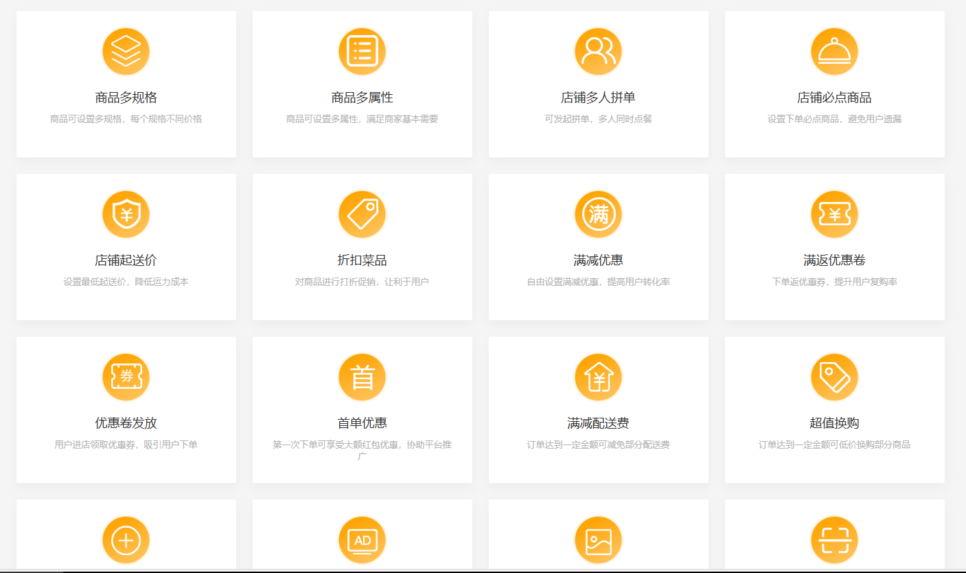
Task: Select the price tag icon for 折扣菜品
Action: tap(362, 214)
